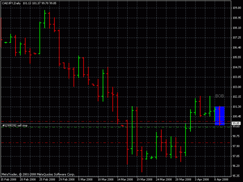The height and width of the screenshot is (182, 243).
Task: Click the 3 Apr 2008 date label
Action: point(202,179)
